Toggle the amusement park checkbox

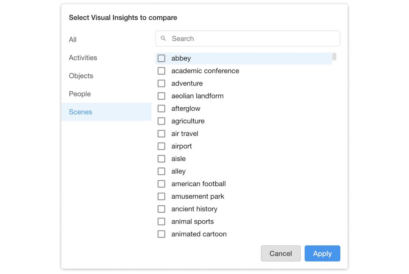tap(161, 196)
